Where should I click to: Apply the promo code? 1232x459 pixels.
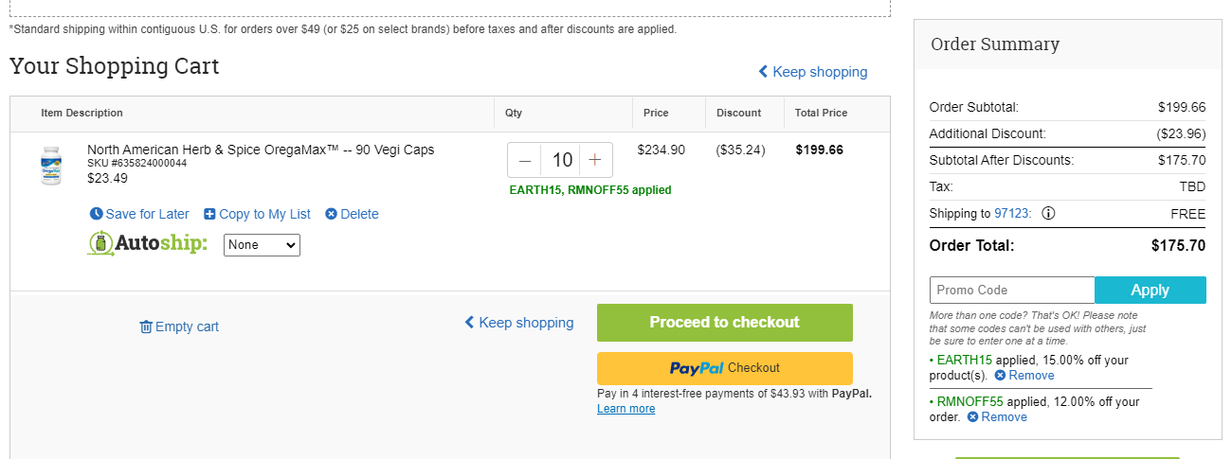[1150, 290]
